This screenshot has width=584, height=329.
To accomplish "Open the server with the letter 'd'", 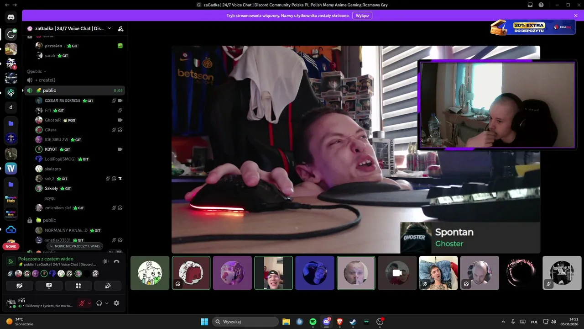I will point(11,107).
